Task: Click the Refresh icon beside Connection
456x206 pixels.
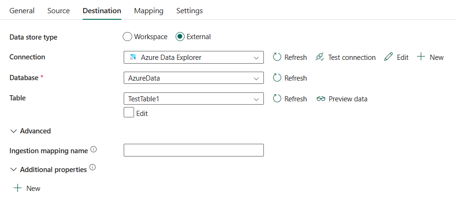Action: click(277, 57)
